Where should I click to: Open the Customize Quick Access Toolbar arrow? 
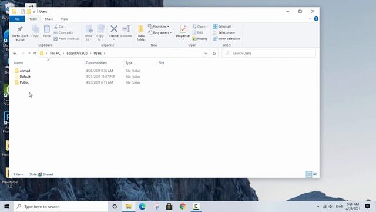tap(34, 12)
